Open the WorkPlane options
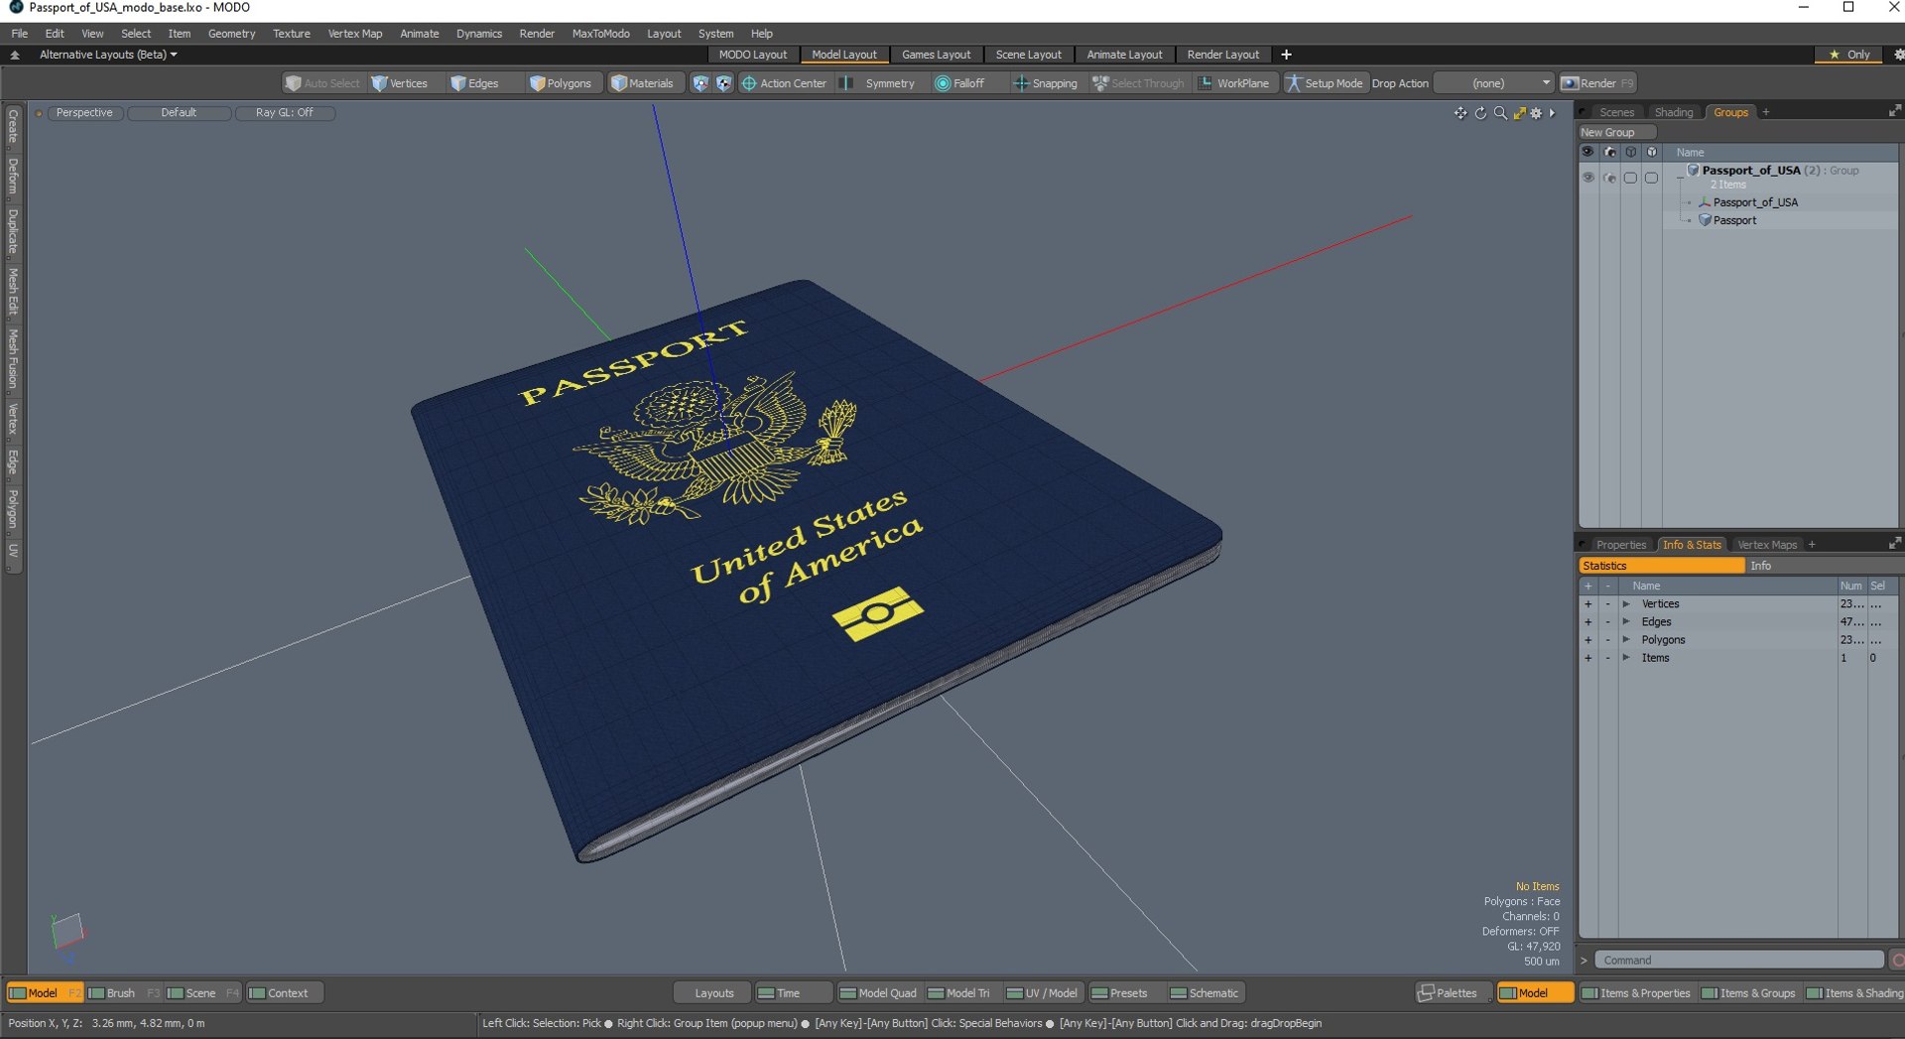Image resolution: width=1905 pixels, height=1039 pixels. [x=1234, y=83]
